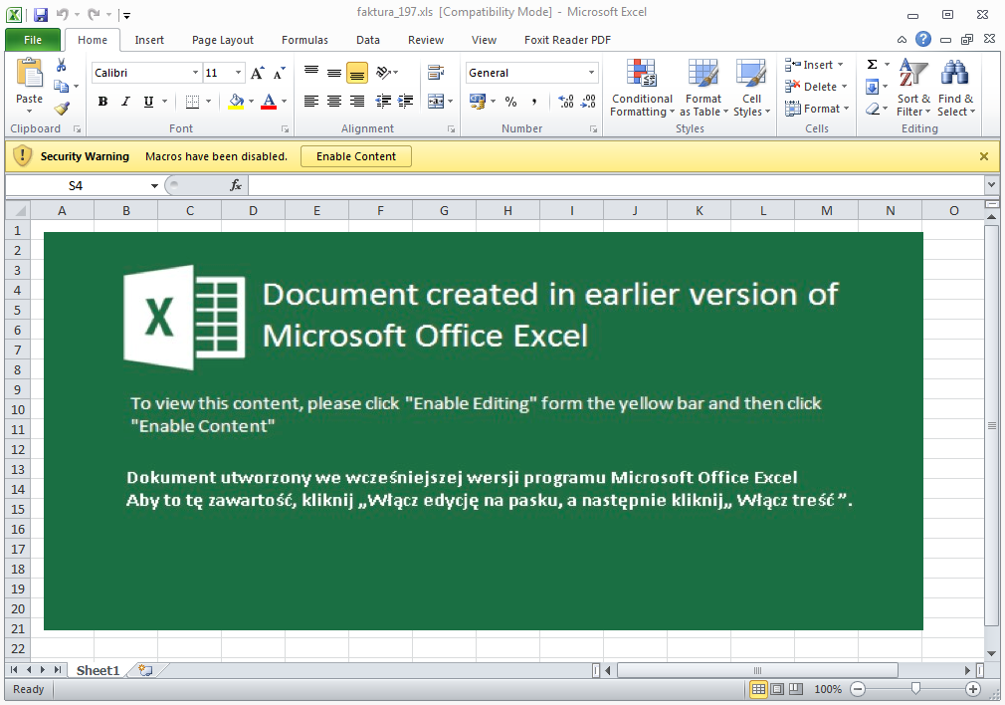Open the font size dropdown

click(238, 73)
